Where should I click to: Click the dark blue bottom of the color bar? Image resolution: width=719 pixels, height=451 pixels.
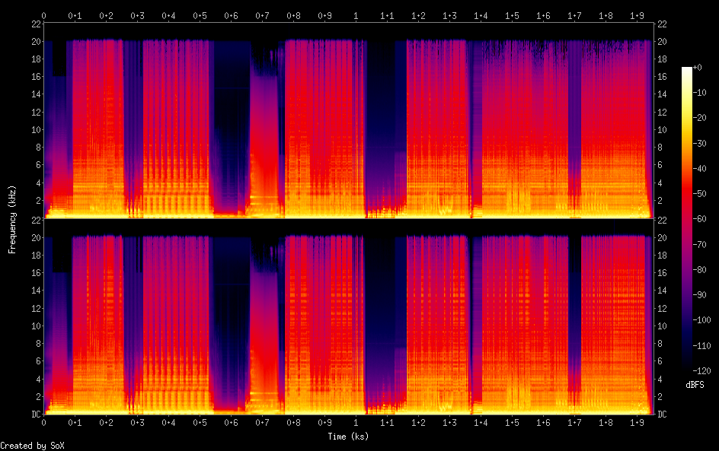pos(687,367)
